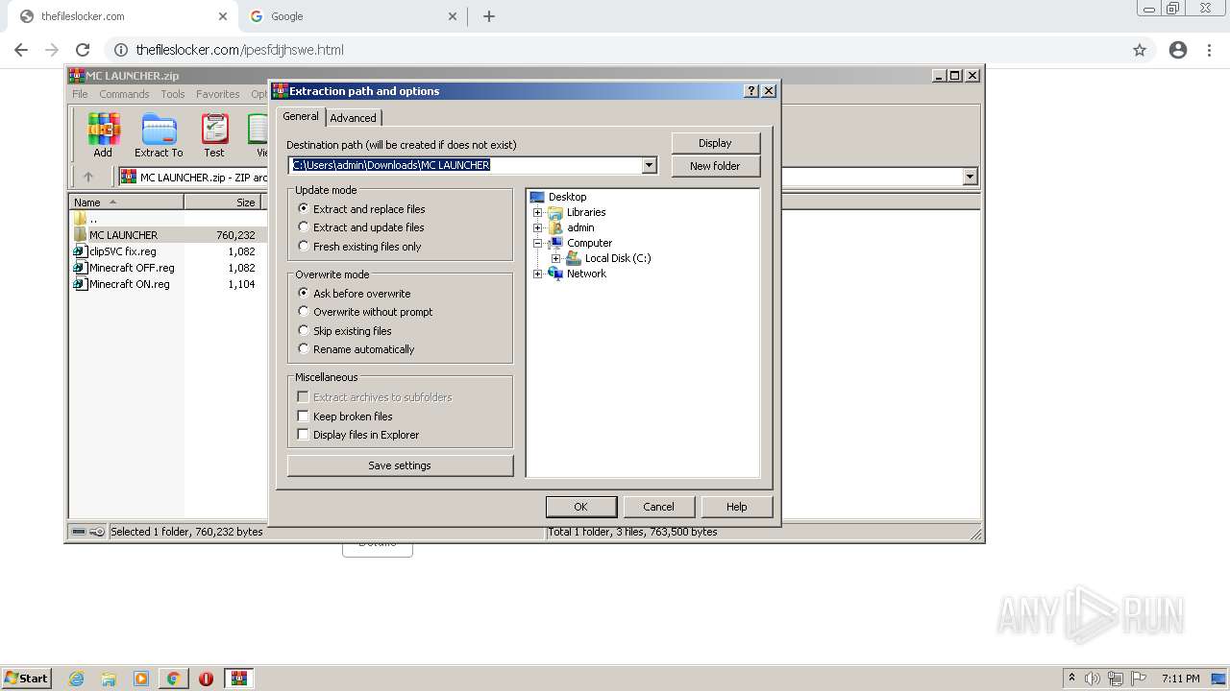Expand the Network tree node
The width and height of the screenshot is (1230, 691).
click(x=537, y=274)
